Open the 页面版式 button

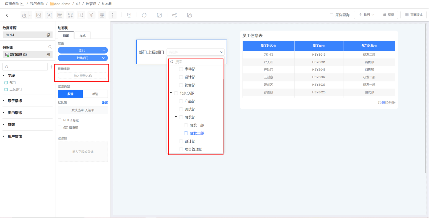pyautogui.click(x=414, y=15)
